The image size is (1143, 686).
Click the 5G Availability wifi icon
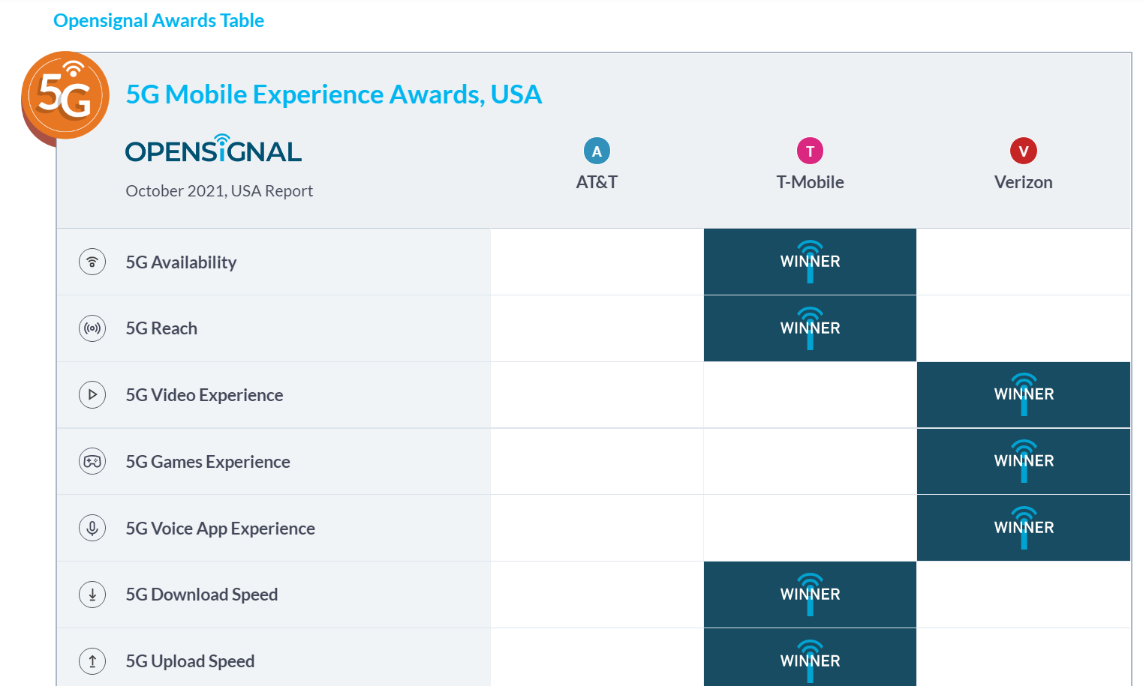[x=92, y=262]
